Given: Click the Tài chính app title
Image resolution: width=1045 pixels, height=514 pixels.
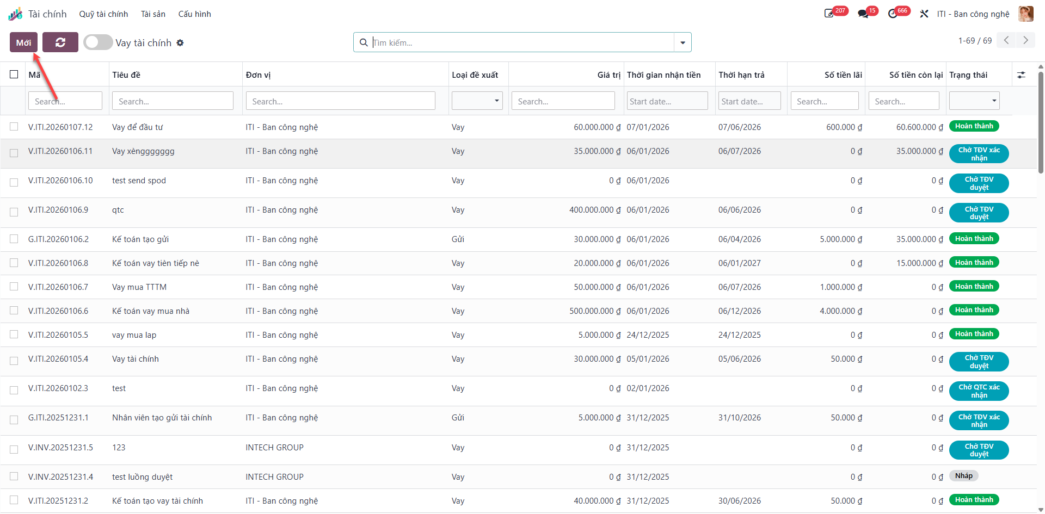Looking at the screenshot, I should coord(47,14).
